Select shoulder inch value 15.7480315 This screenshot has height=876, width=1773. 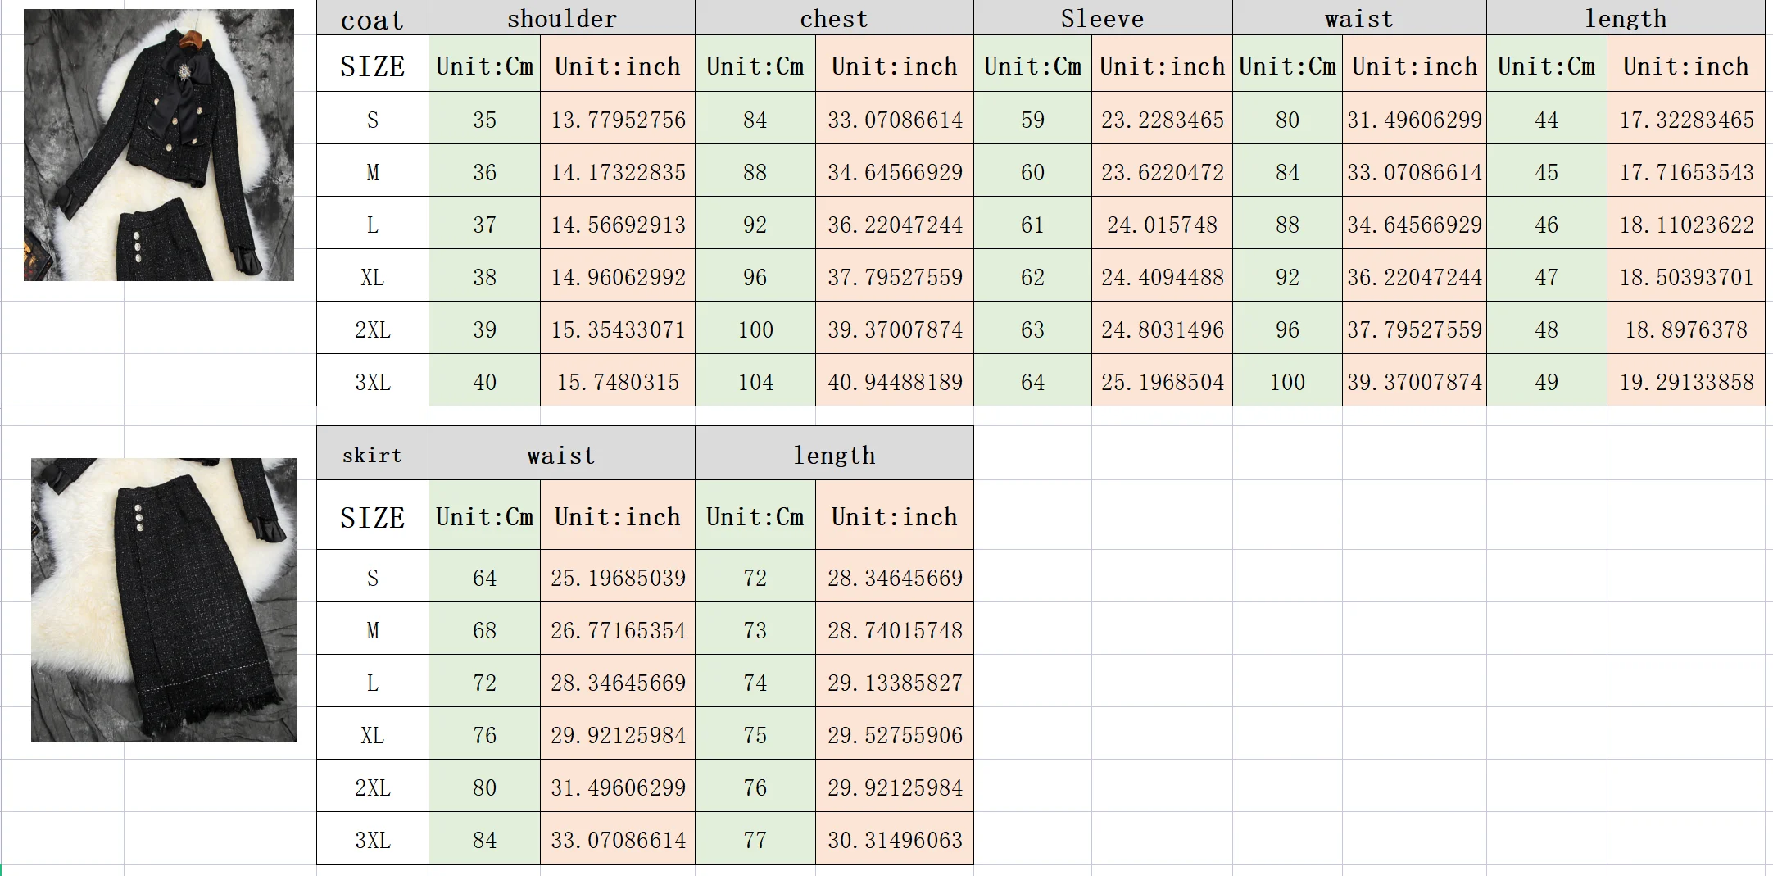point(618,381)
